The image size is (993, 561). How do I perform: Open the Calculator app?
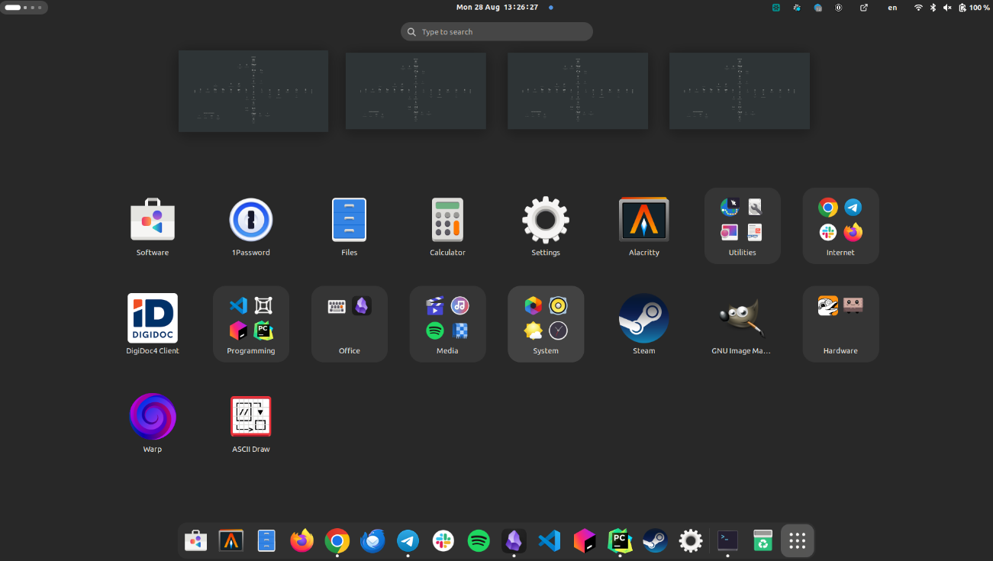click(447, 218)
